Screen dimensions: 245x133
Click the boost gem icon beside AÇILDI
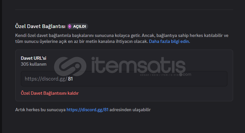70,26
